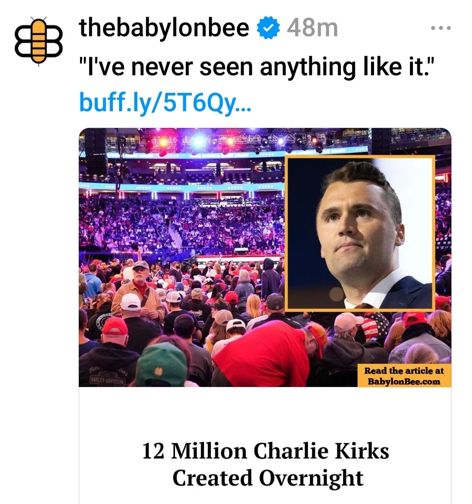
Task: Click the 48m post timestamp
Action: [x=312, y=28]
